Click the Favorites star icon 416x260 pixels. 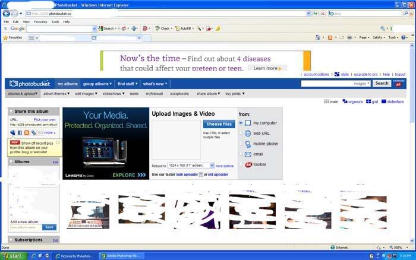click(6, 37)
